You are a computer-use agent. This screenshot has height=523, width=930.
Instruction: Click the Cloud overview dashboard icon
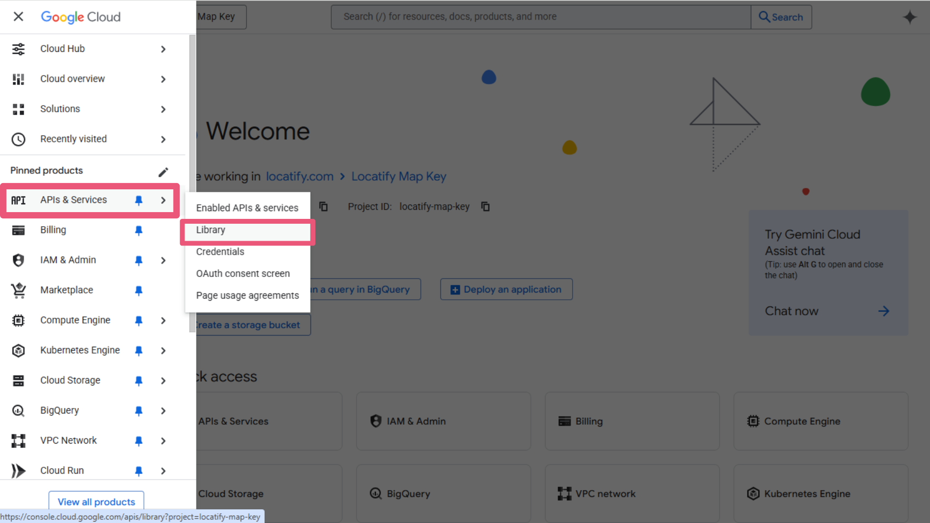click(18, 79)
